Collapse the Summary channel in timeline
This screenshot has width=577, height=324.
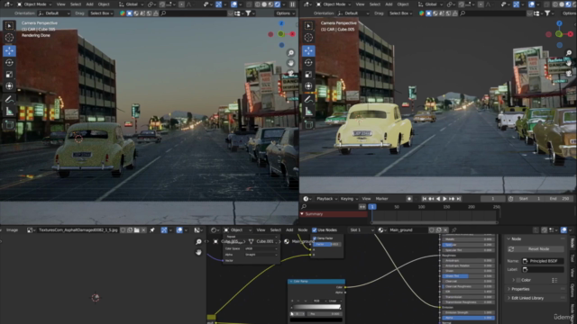(302, 214)
